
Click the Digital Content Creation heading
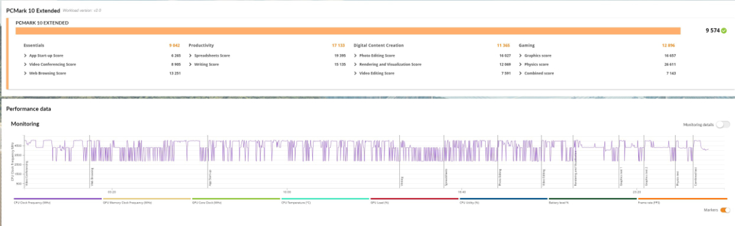[379, 46]
